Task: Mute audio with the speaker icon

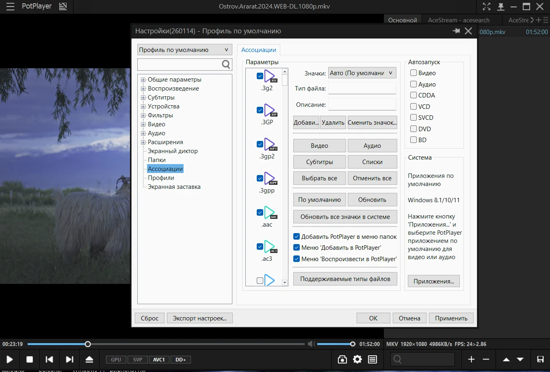Action: click(x=311, y=344)
